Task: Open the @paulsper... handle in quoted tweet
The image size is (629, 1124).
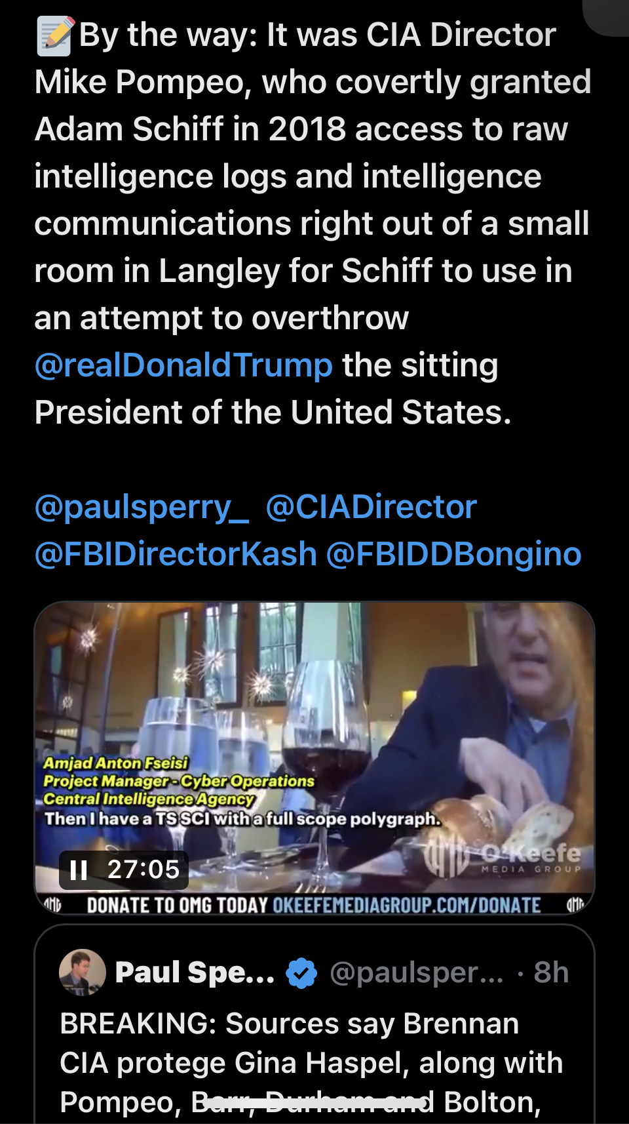Action: (x=416, y=973)
